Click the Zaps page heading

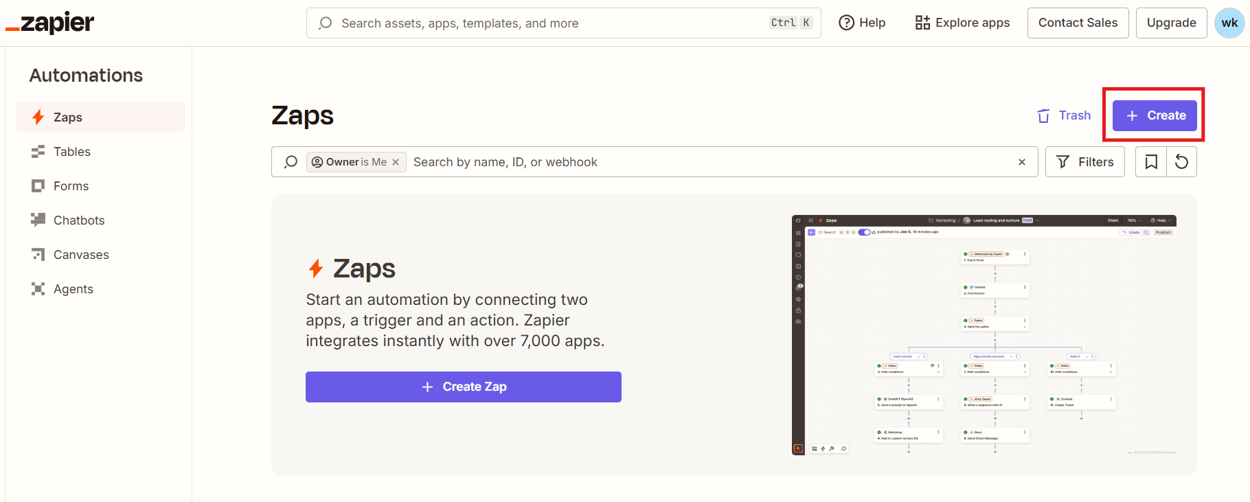(302, 115)
